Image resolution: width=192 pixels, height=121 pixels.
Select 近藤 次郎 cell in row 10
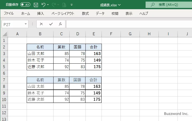pos(40,99)
